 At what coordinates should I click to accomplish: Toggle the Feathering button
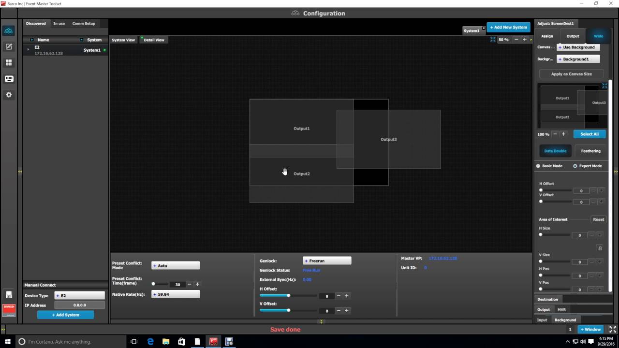590,151
